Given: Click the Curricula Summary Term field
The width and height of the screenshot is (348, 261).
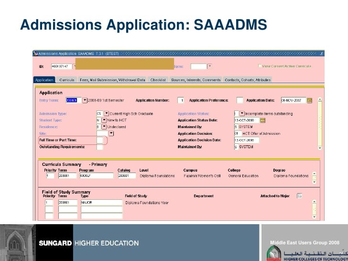Looking at the screenshot, I should coord(67,176).
